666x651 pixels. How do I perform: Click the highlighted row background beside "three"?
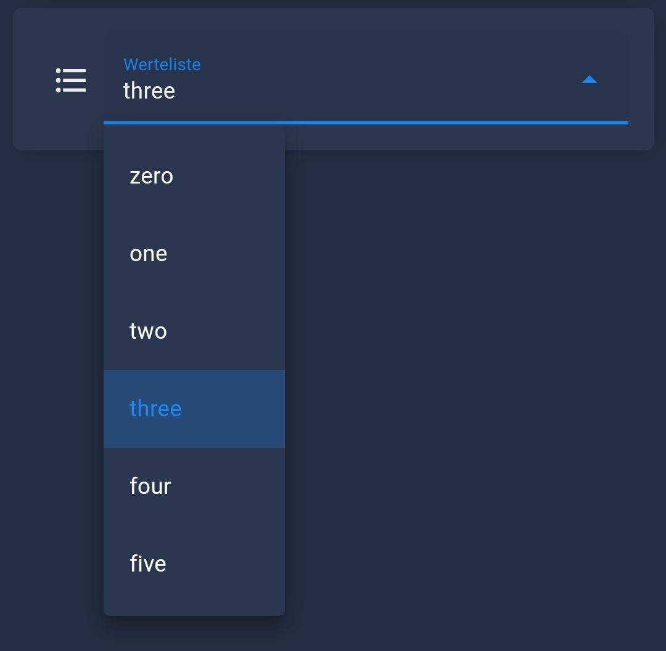[240, 409]
